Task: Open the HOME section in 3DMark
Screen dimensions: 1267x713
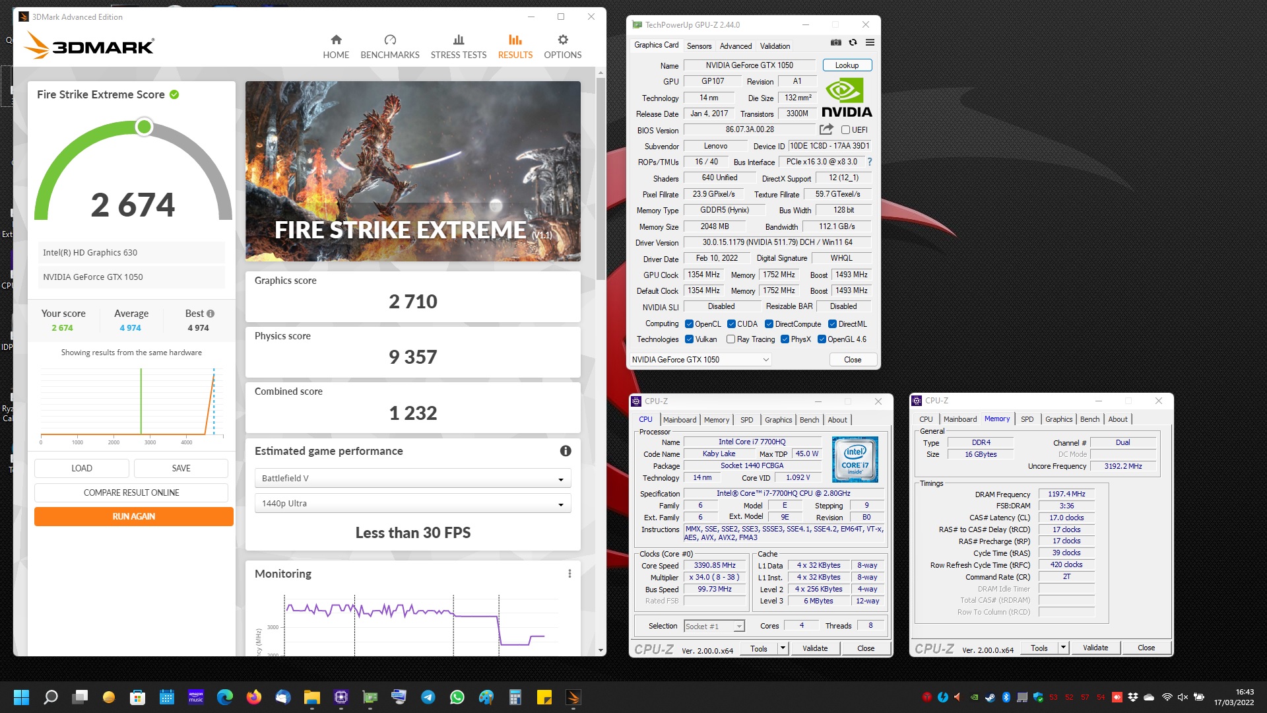Action: click(336, 47)
